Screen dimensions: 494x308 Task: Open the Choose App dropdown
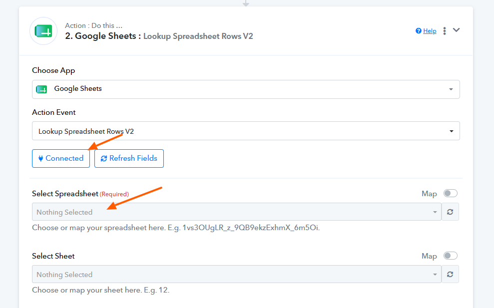(246, 89)
